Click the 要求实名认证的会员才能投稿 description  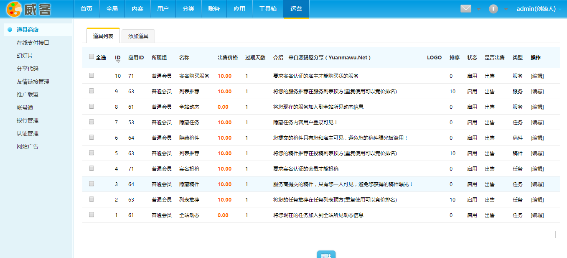pos(306,169)
